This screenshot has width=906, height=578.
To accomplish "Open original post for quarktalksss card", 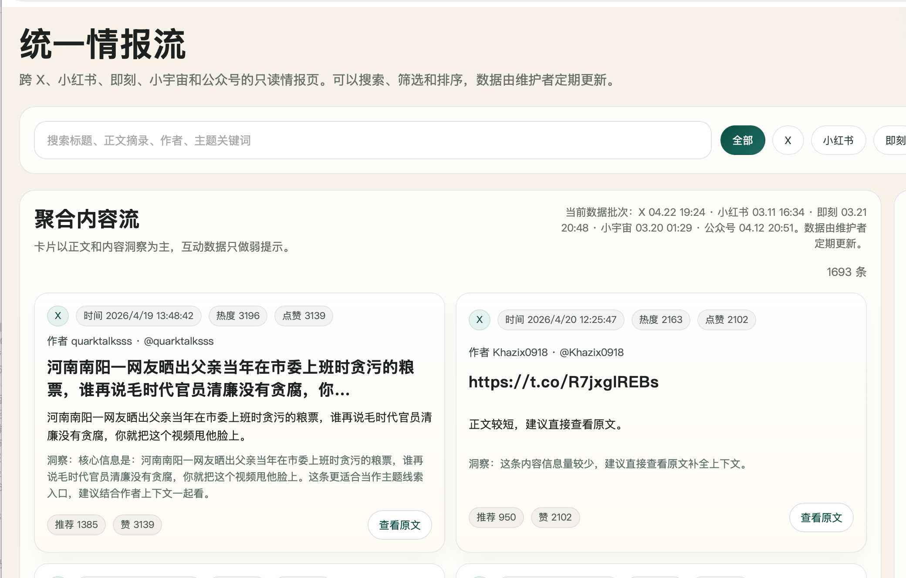I will coord(399,525).
